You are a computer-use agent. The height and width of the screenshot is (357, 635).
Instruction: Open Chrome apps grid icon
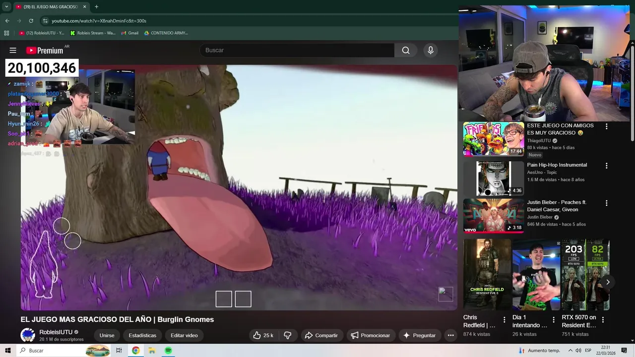(6, 33)
